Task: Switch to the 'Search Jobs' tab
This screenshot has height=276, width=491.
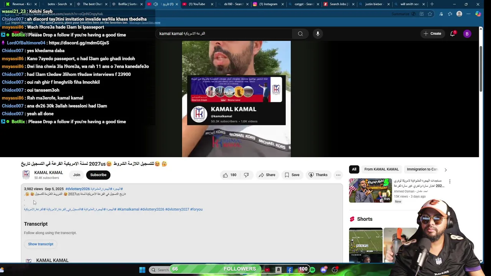Action: (339, 4)
